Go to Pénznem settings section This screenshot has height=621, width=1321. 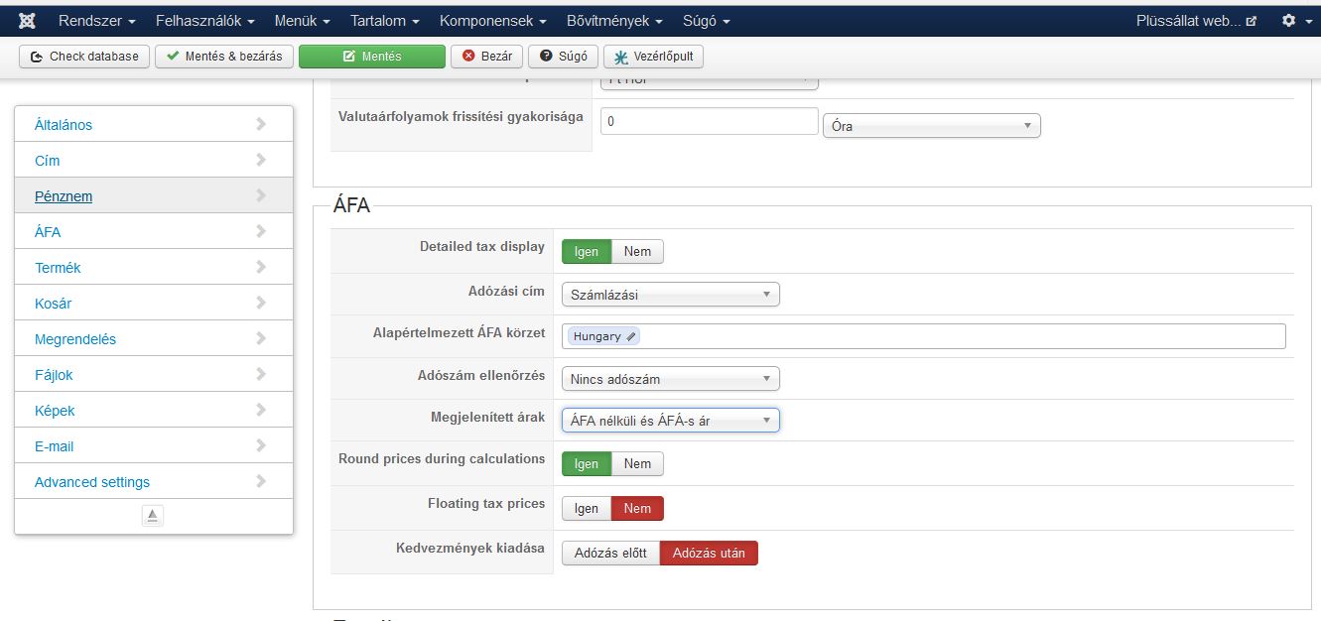pos(154,195)
